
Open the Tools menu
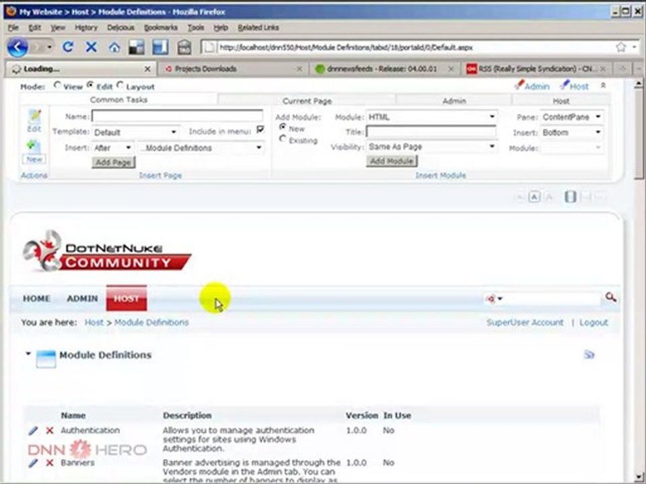[196, 28]
